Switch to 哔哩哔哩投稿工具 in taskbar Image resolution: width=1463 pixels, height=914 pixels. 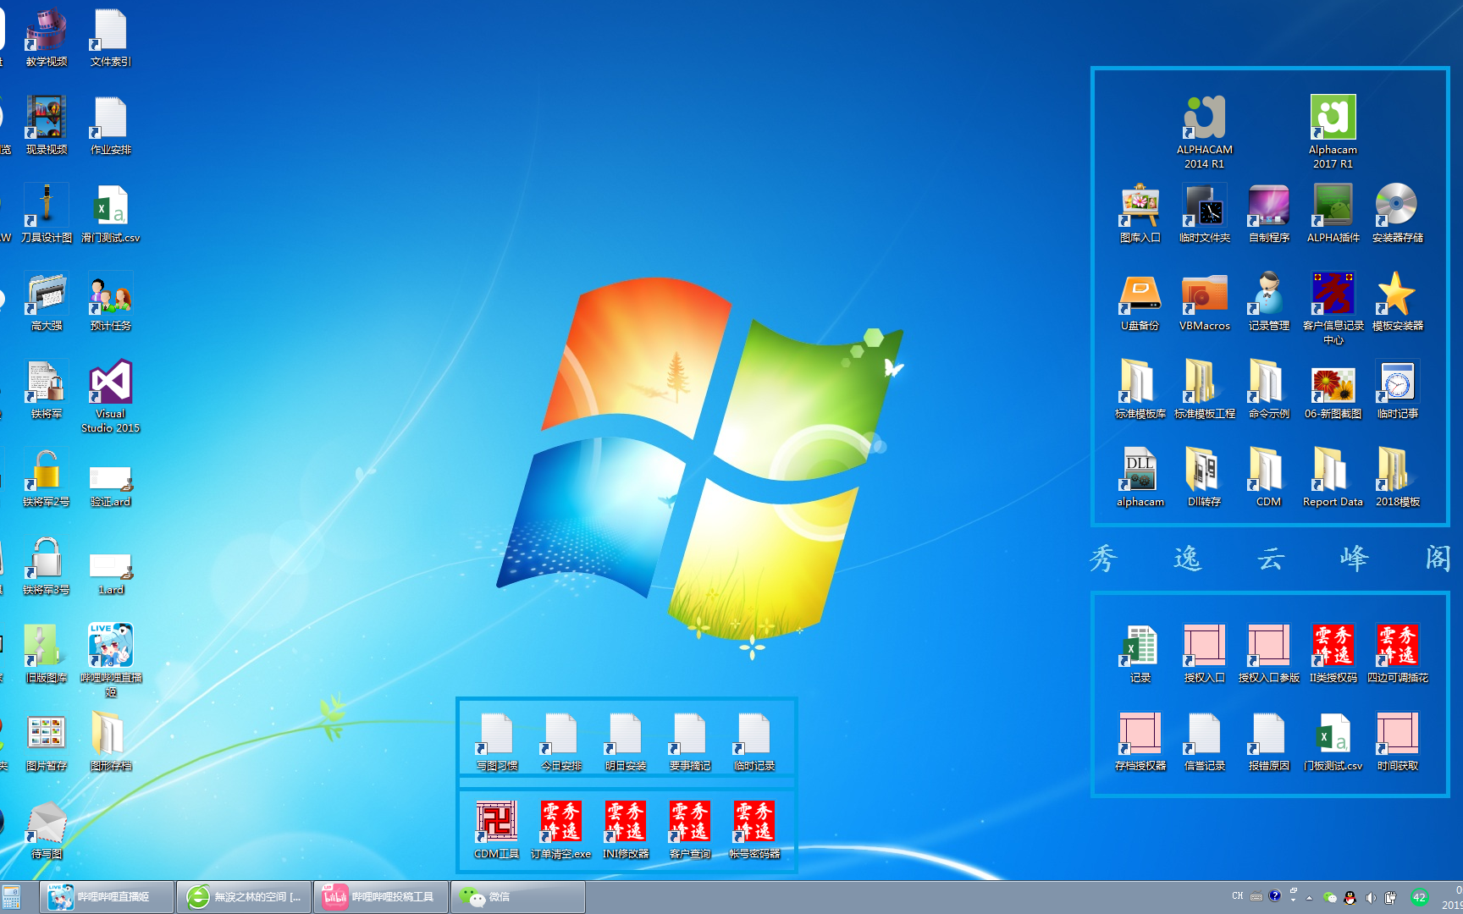(x=381, y=897)
